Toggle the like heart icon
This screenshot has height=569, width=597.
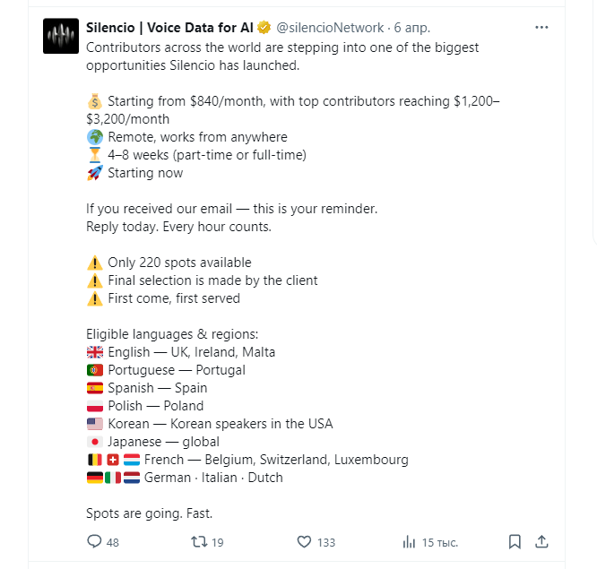pos(304,541)
